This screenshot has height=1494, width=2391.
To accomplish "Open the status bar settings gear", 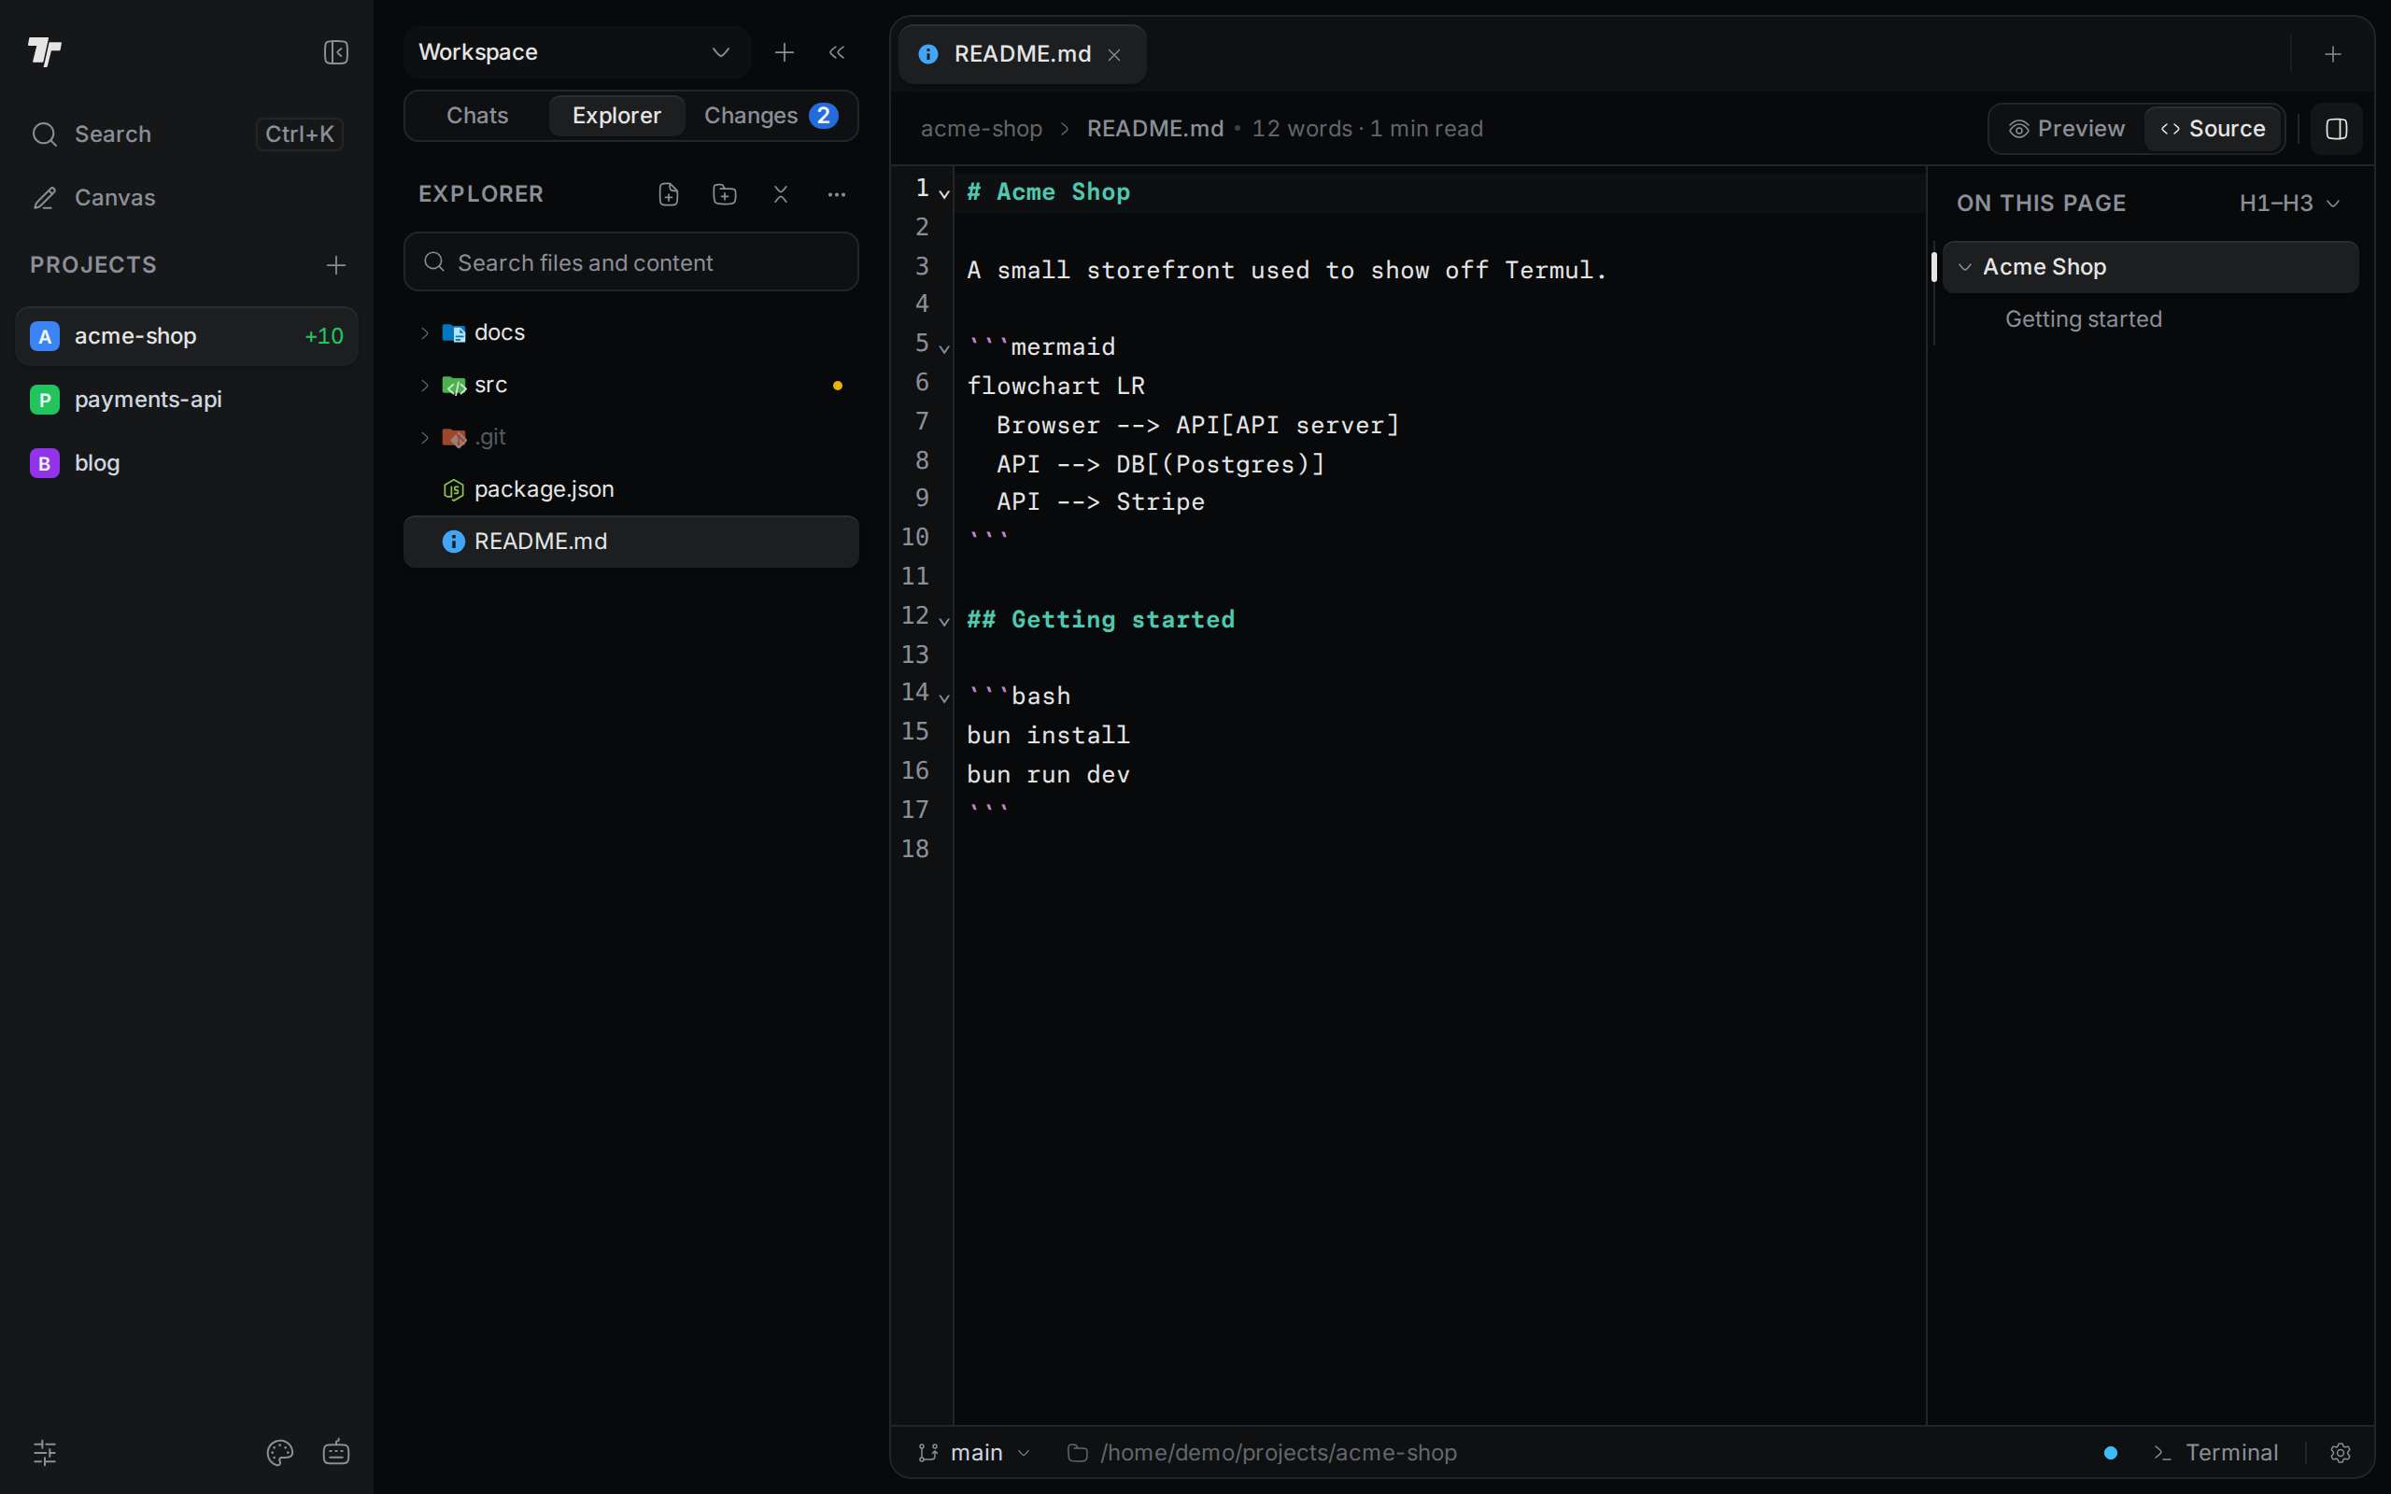I will pos(2341,1453).
